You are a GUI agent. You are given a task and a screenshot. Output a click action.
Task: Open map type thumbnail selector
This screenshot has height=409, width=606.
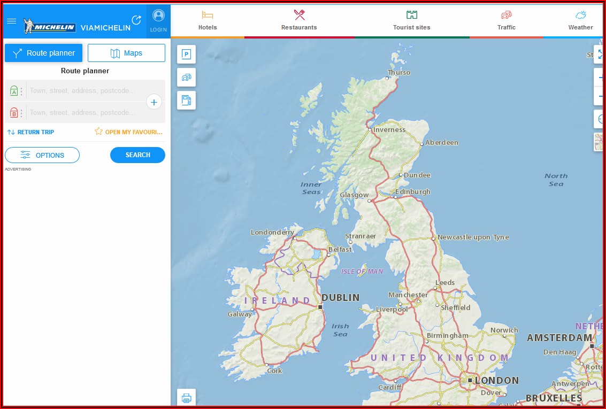(600, 142)
